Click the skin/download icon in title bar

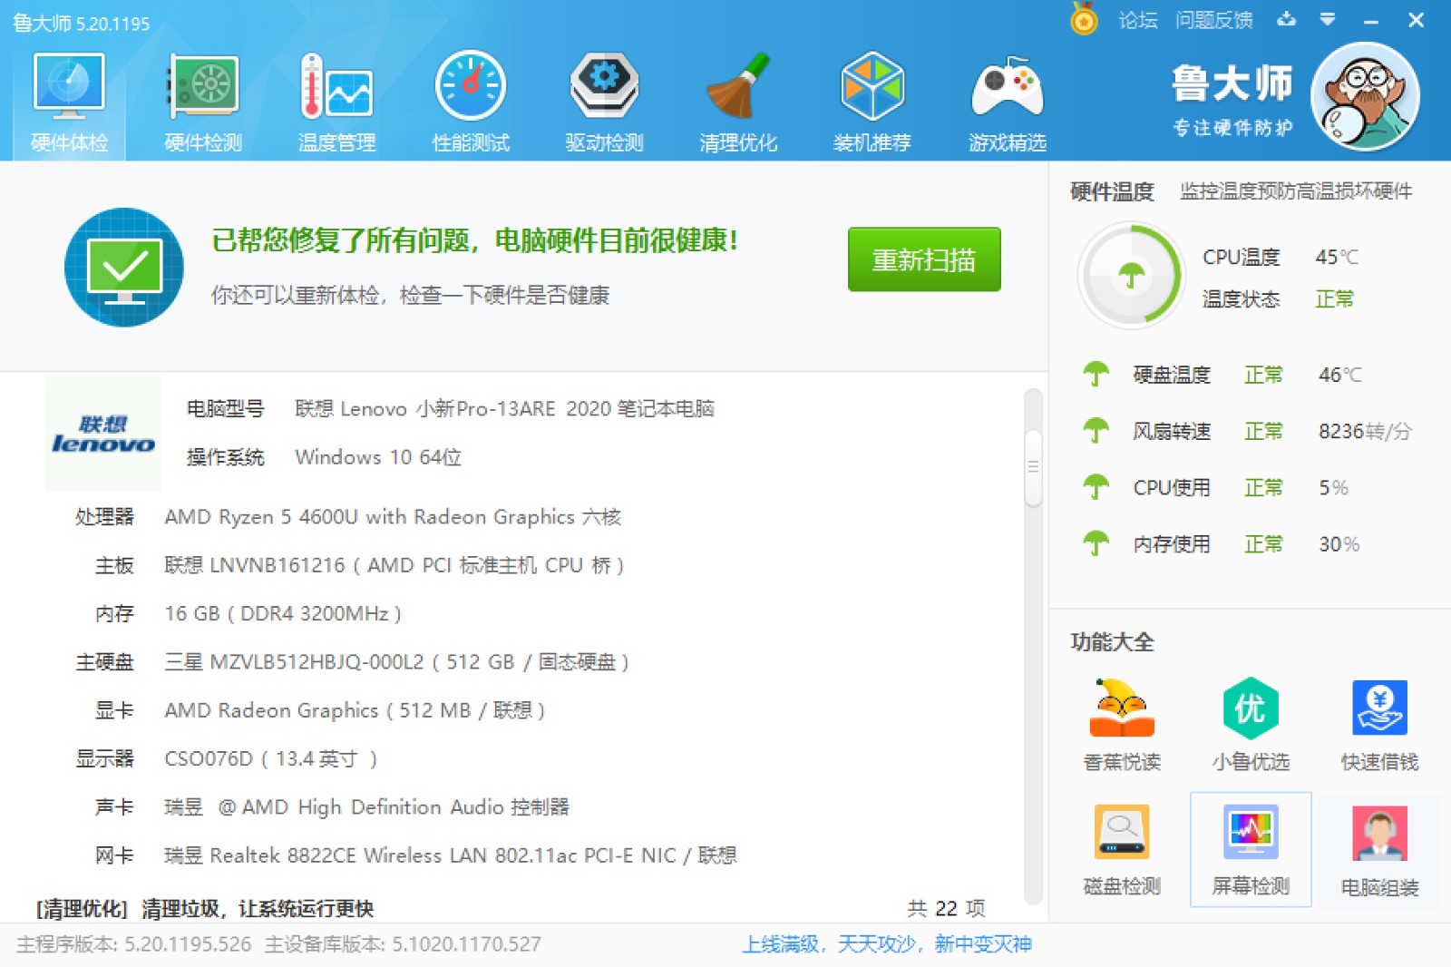[x=1286, y=19]
